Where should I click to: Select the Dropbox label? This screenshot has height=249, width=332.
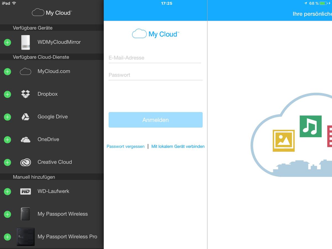tap(48, 94)
